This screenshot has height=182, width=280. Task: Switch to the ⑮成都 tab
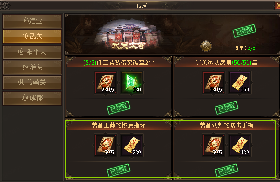(32, 98)
